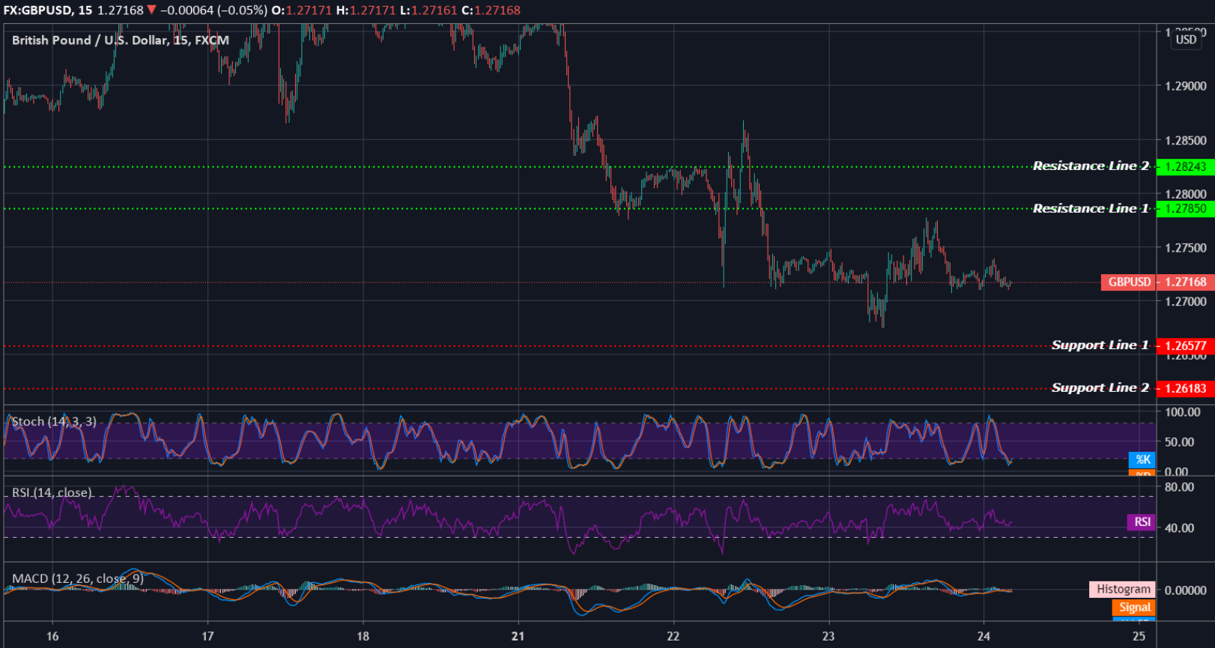The height and width of the screenshot is (648, 1215).
Task: Click the -0.00064 (-0.05%) price change
Action: click(213, 10)
